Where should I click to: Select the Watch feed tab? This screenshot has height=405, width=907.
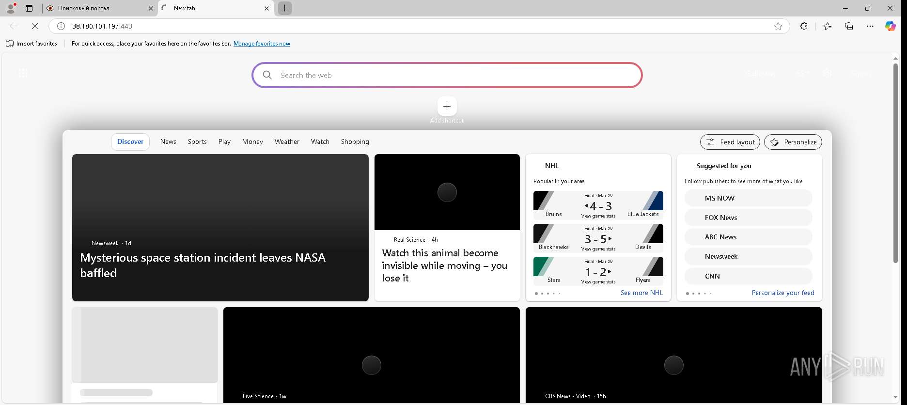(320, 142)
